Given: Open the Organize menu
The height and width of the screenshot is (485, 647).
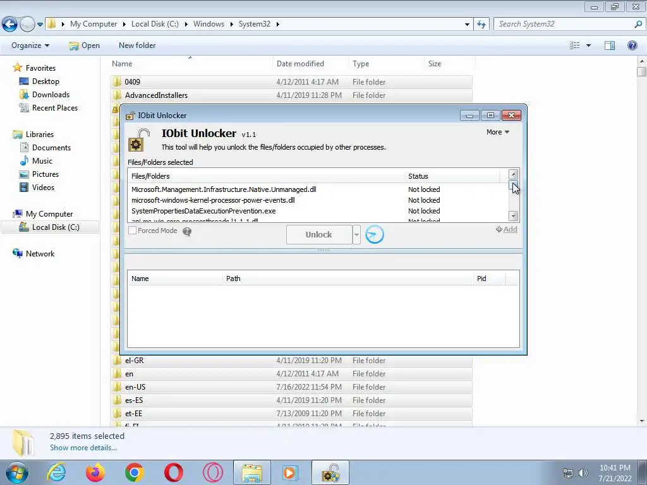Looking at the screenshot, I should click(30, 45).
